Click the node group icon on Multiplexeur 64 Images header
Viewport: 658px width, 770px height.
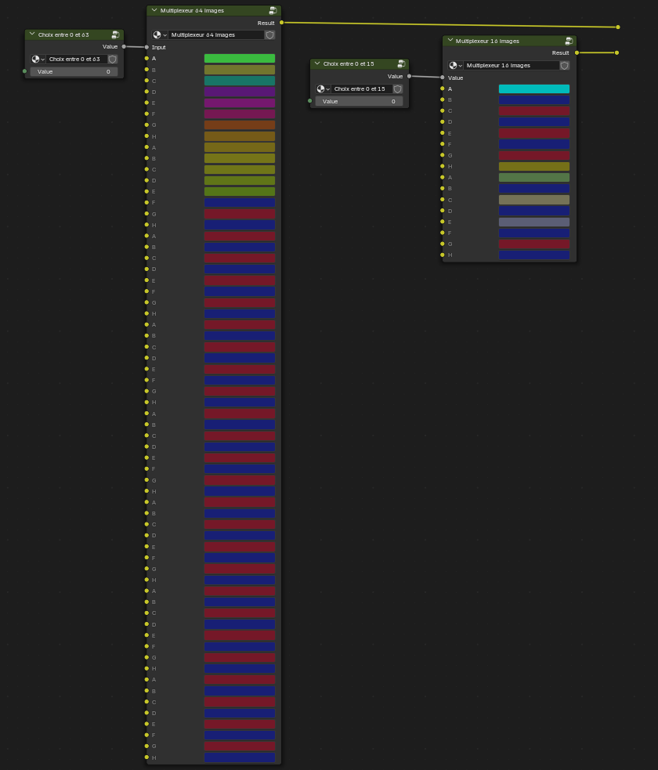pos(273,10)
